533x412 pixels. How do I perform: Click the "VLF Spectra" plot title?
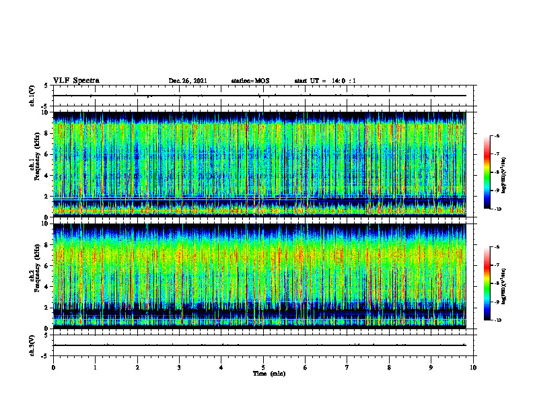(76, 81)
